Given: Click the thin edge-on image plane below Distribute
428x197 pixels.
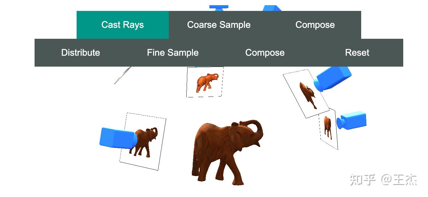Looking at the screenshot, I should [123, 75].
